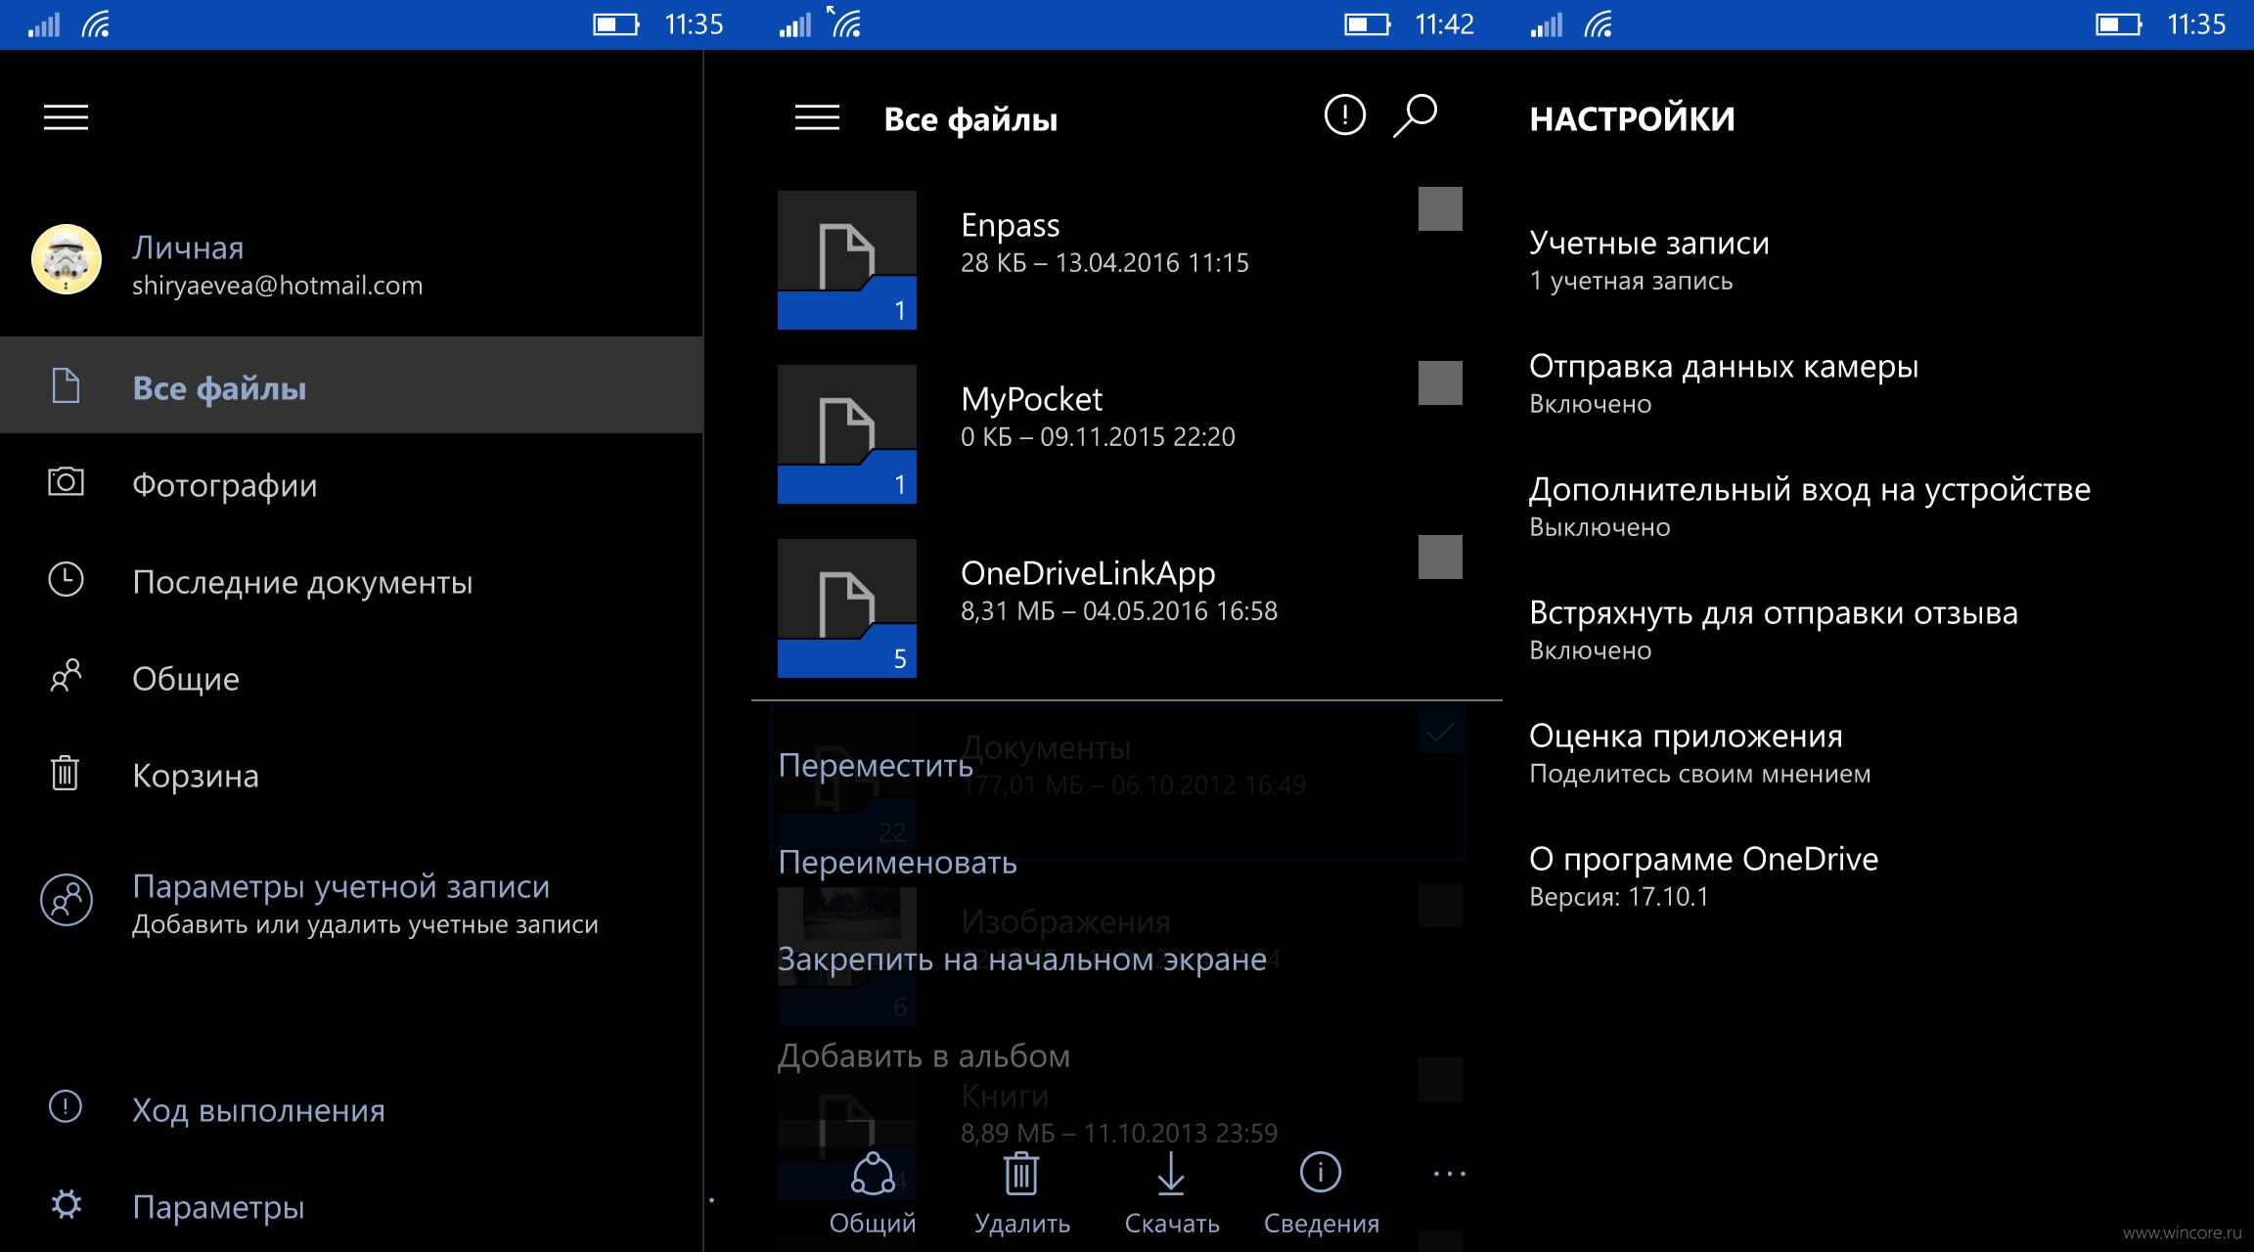This screenshot has height=1252, width=2254.
Task: Go to Фотографии in the sidebar
Action: (351, 483)
